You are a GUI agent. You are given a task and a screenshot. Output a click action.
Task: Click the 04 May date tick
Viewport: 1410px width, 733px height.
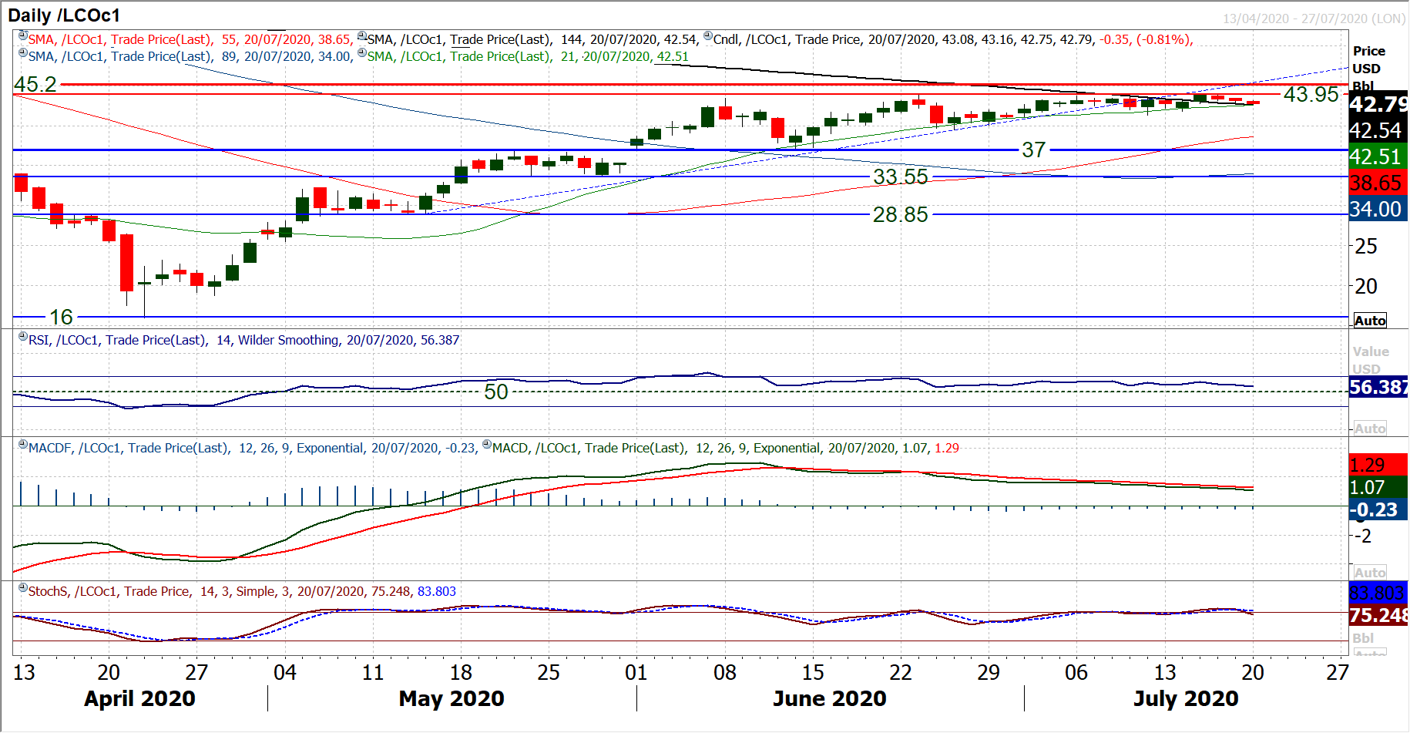285,672
